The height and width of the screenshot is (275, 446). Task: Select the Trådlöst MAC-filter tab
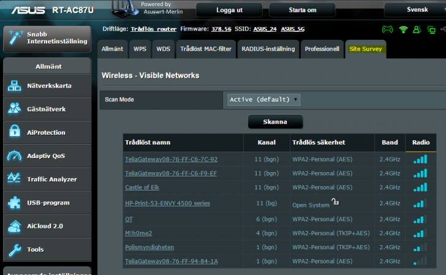[206, 49]
